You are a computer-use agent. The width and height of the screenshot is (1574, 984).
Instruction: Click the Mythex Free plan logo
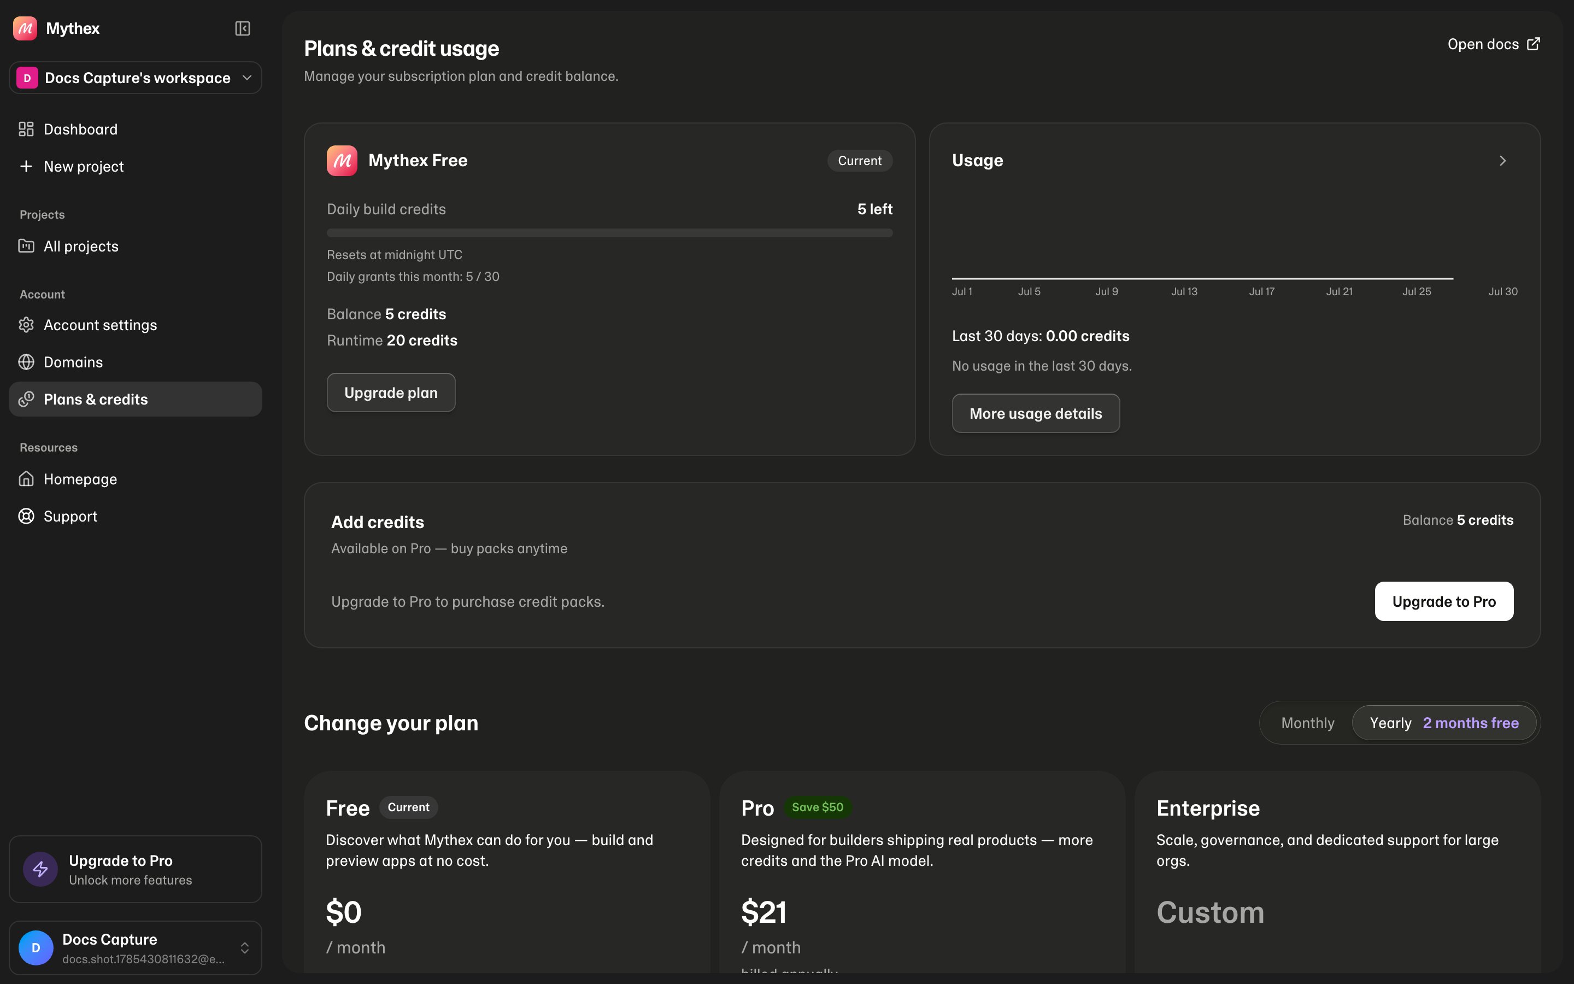pos(342,161)
